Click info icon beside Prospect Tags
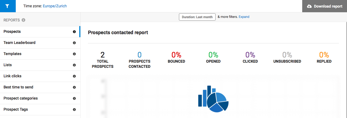The width and height of the screenshot is (347, 118). pos(74,110)
